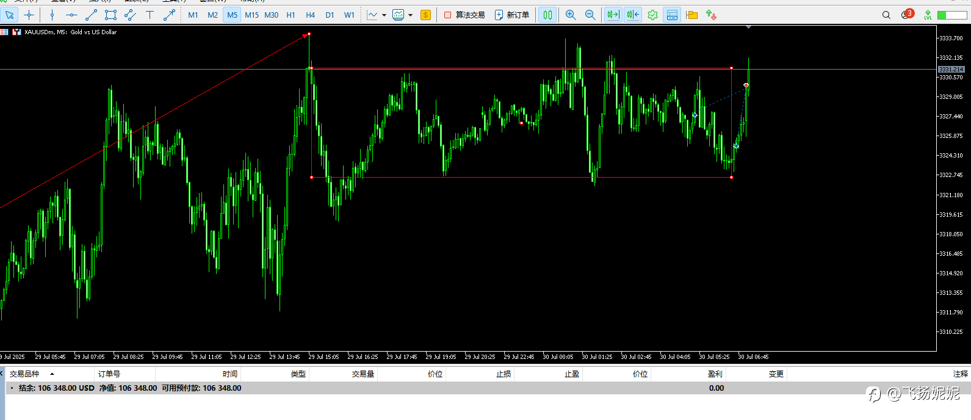Switch to the M2 timeframe
This screenshot has width=971, height=420.
(212, 15)
